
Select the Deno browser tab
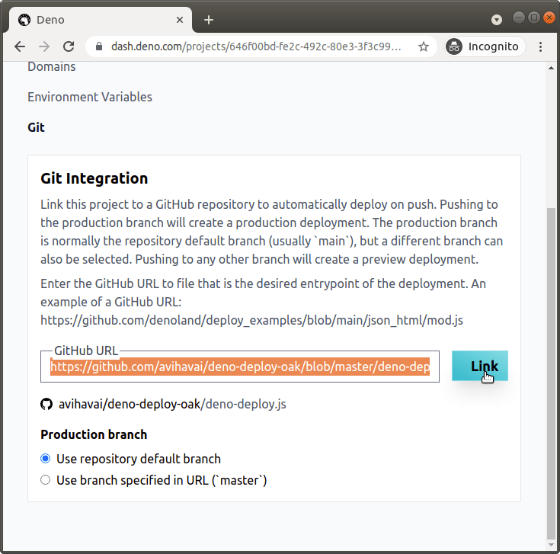click(100, 20)
